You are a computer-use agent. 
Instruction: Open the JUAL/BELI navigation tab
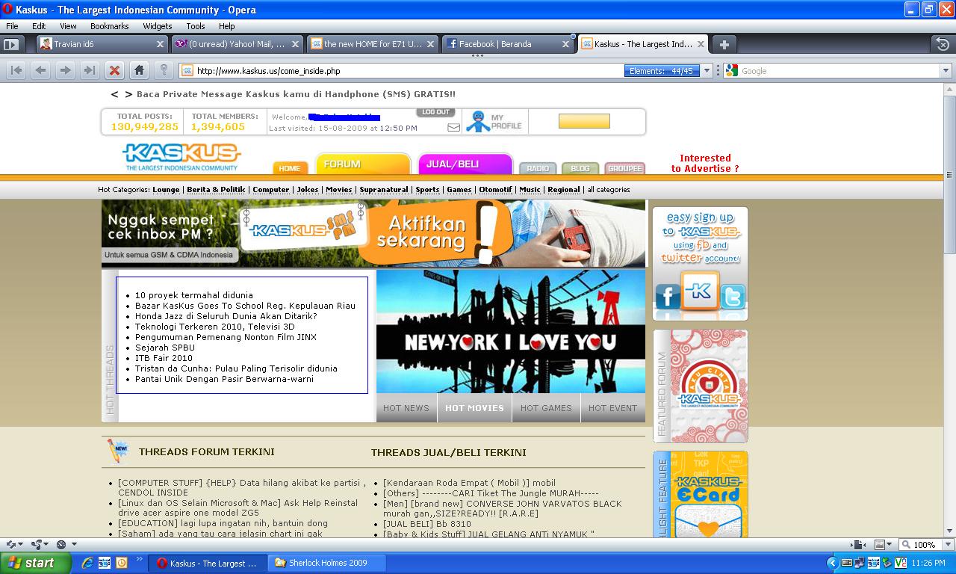click(465, 164)
